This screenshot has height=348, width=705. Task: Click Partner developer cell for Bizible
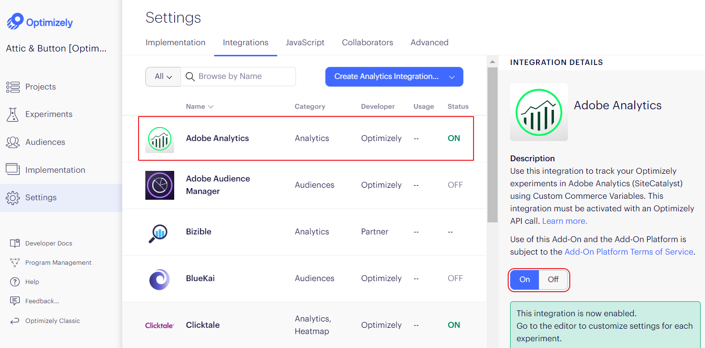tap(374, 232)
